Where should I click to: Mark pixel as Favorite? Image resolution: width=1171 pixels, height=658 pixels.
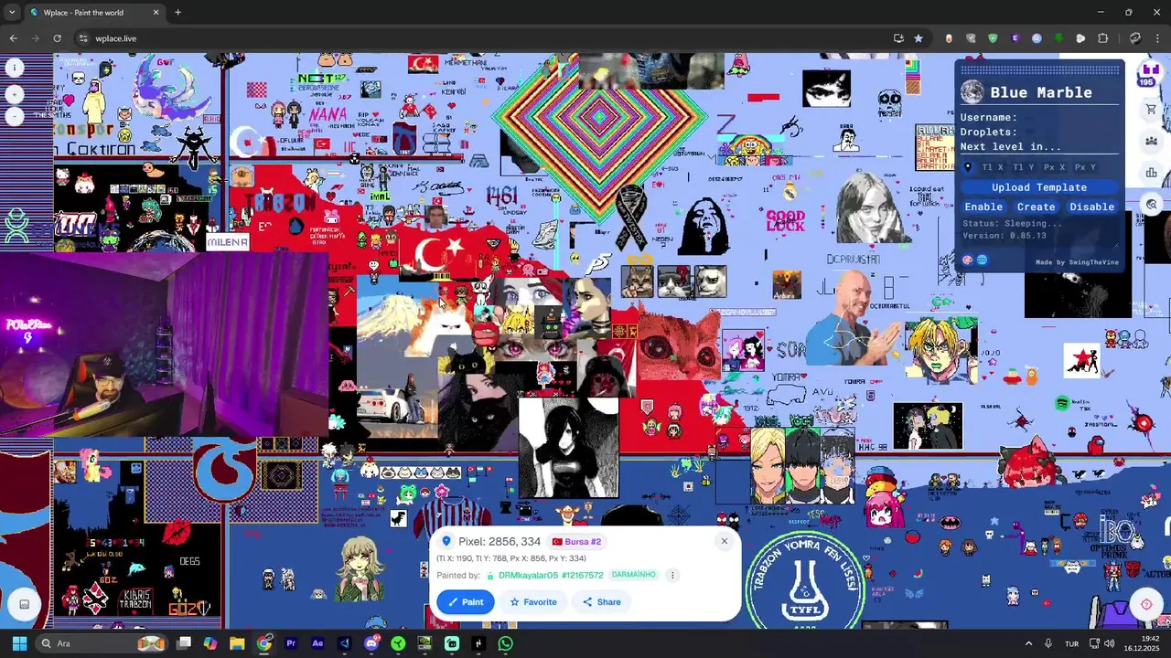pos(533,602)
